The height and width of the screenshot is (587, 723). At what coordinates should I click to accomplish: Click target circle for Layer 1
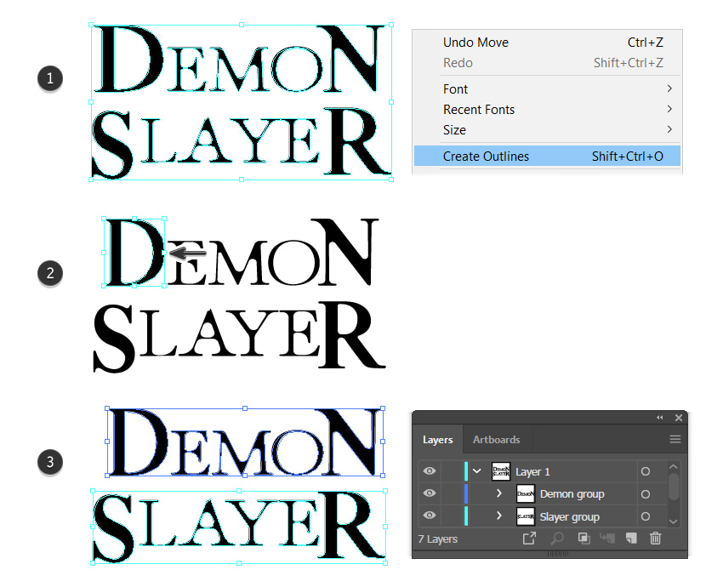point(646,471)
